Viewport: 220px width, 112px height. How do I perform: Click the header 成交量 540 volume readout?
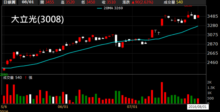pos(173,2)
